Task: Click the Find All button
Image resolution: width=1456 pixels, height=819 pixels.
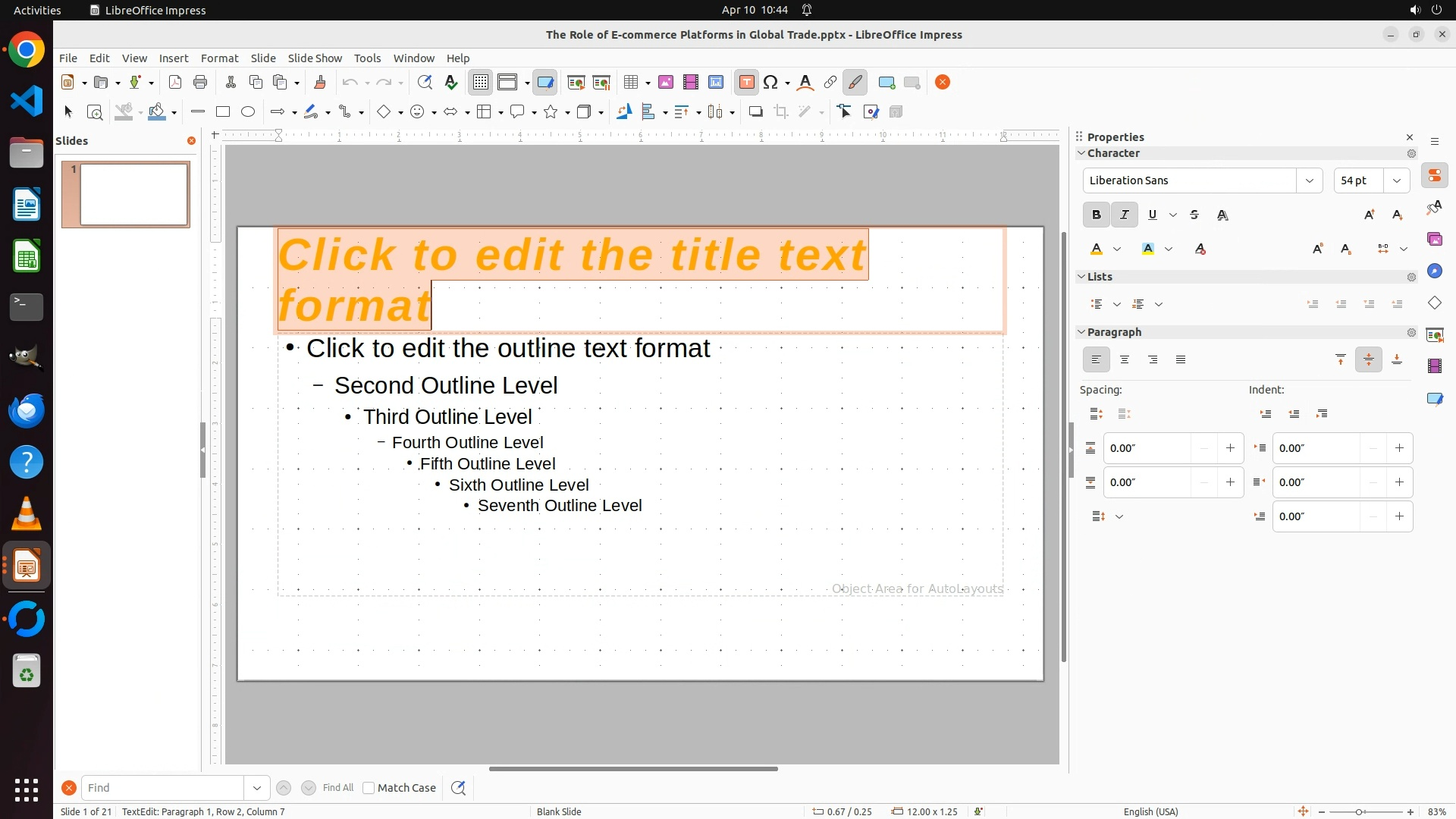Action: [337, 788]
